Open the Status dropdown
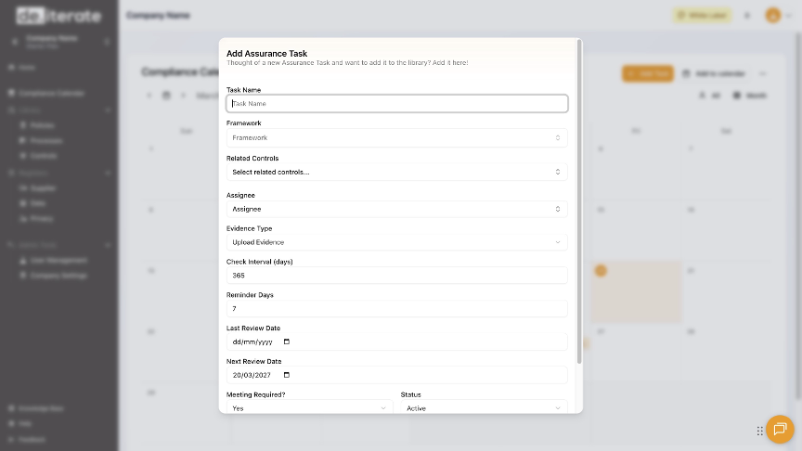Image resolution: width=802 pixels, height=451 pixels. click(x=484, y=407)
